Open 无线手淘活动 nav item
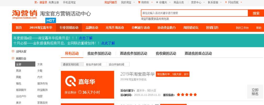Viewport: 264px width, 105px height. click(115, 28)
